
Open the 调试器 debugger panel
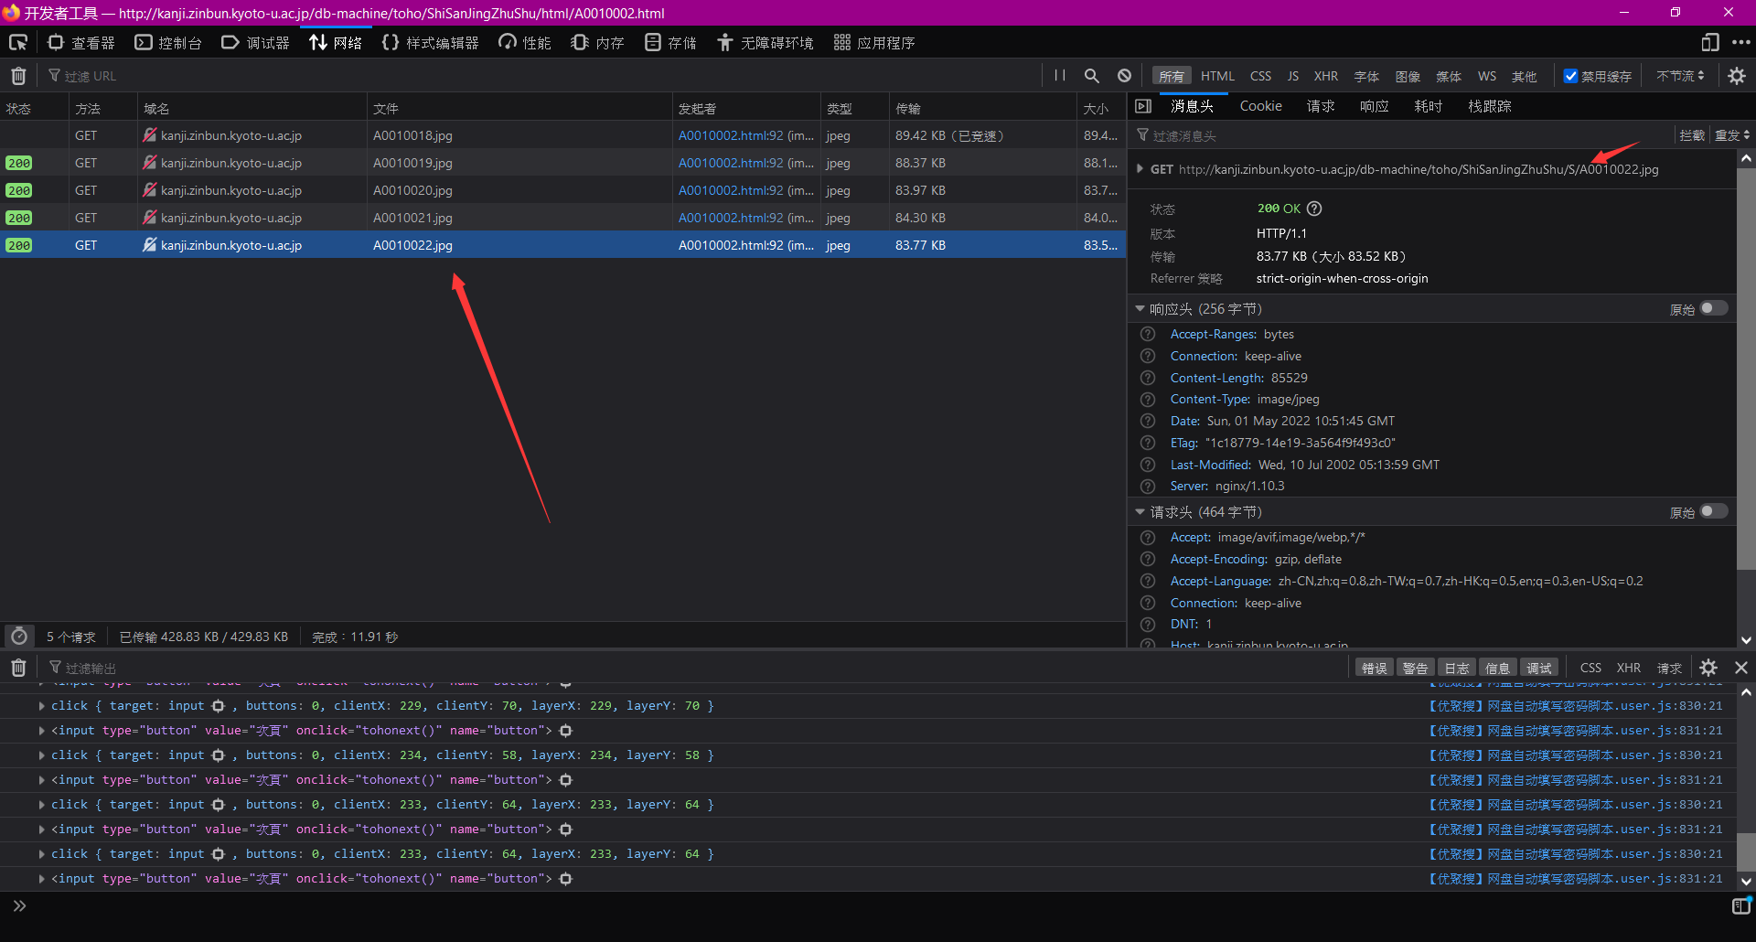[255, 43]
